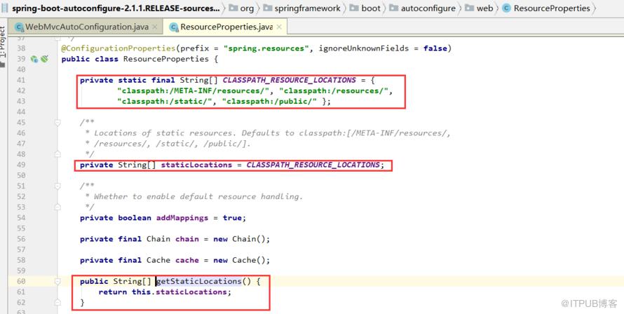
Task: Close the WebMvcAutoConfiguration.java tab
Action: (x=155, y=27)
